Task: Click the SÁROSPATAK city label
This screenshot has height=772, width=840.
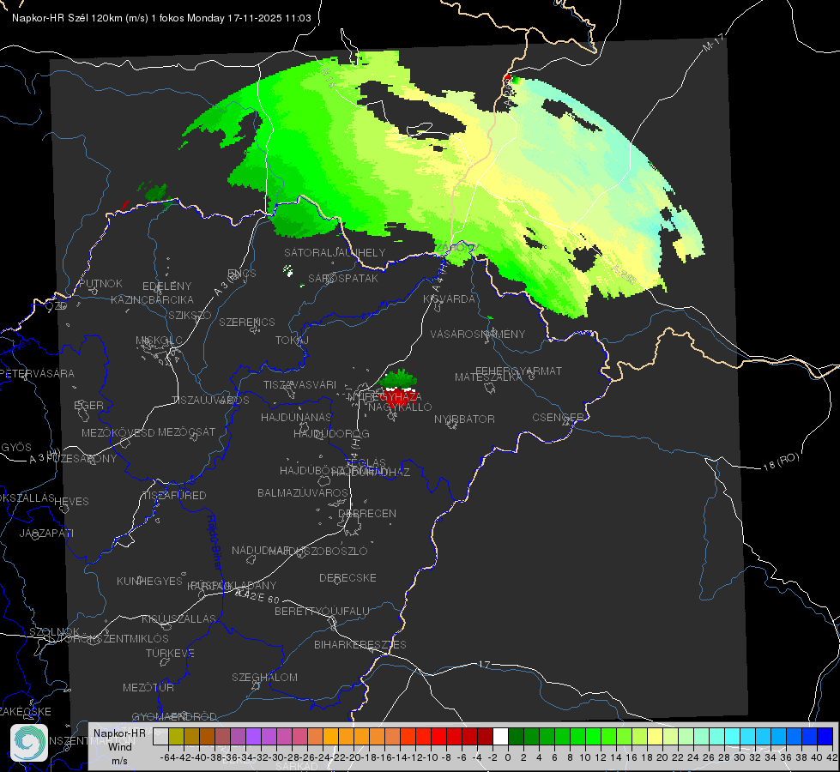Action: pos(343,278)
